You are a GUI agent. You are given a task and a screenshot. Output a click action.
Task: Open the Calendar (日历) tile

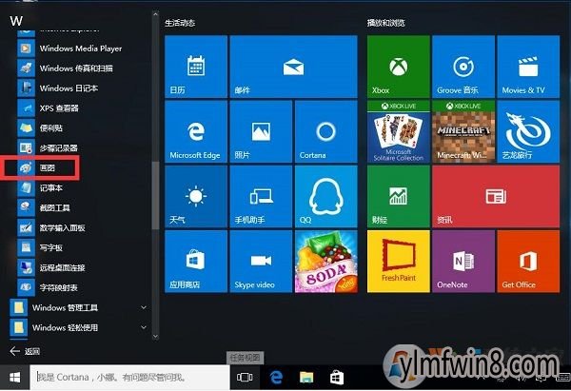(x=196, y=67)
